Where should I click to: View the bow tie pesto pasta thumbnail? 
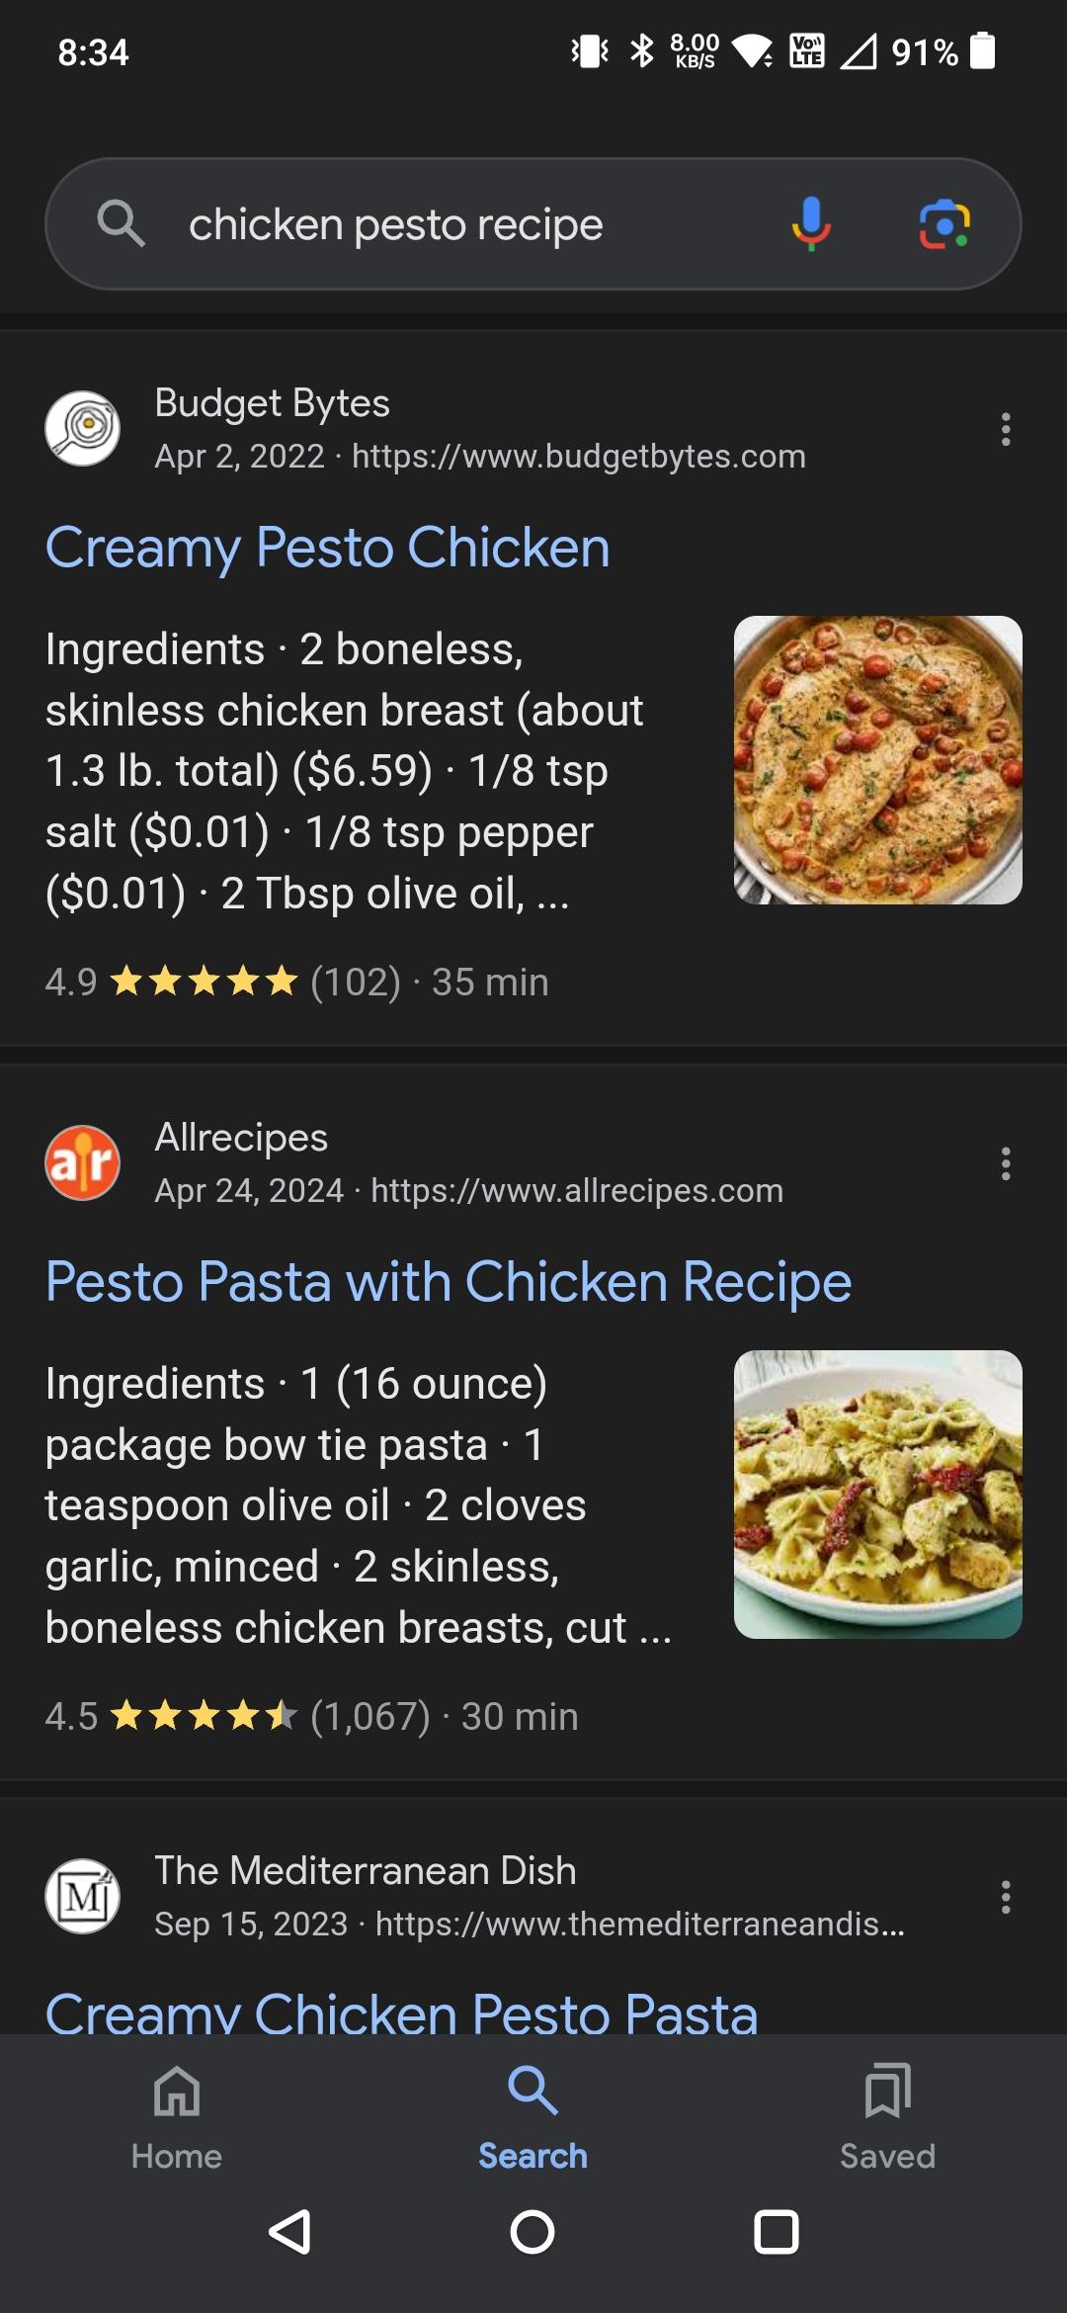tap(877, 1494)
